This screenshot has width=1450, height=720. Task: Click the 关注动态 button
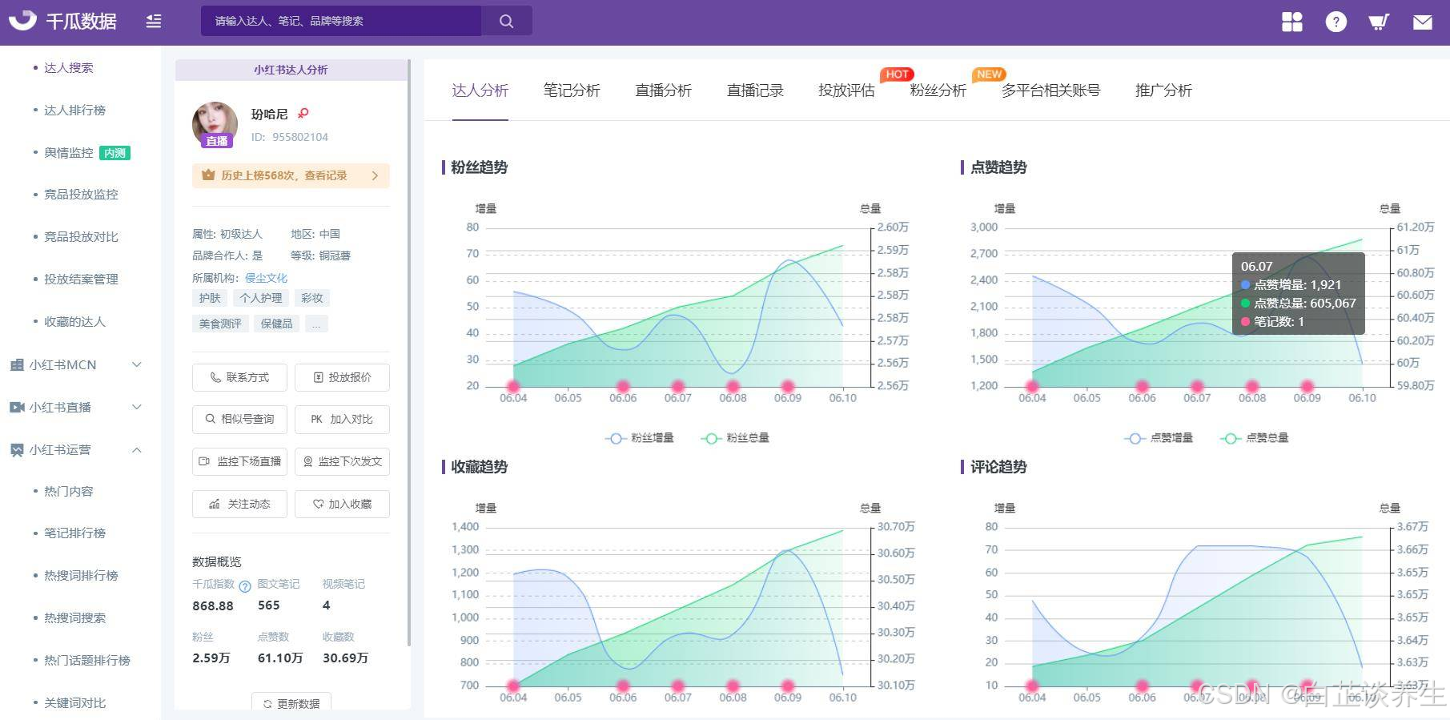click(x=239, y=504)
